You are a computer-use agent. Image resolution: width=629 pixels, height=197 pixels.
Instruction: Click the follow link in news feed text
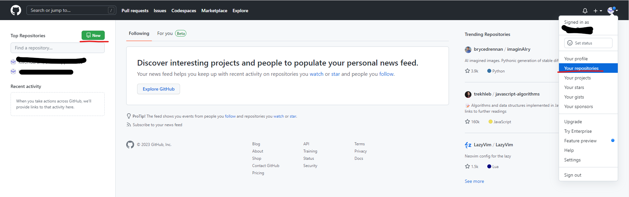coord(386,74)
